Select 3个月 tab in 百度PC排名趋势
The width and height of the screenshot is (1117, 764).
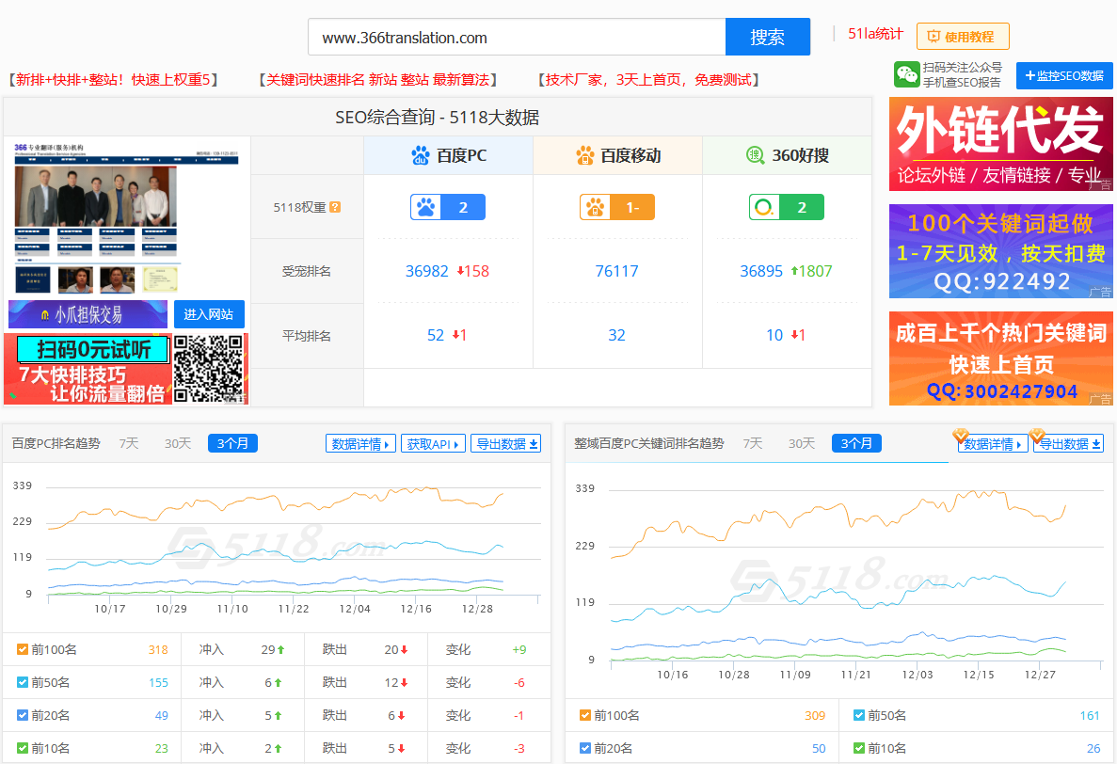point(233,443)
